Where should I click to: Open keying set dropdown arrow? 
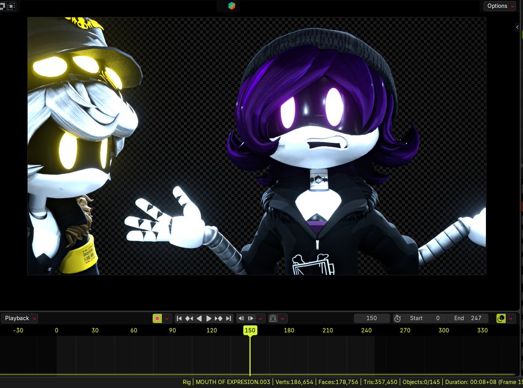click(511, 318)
